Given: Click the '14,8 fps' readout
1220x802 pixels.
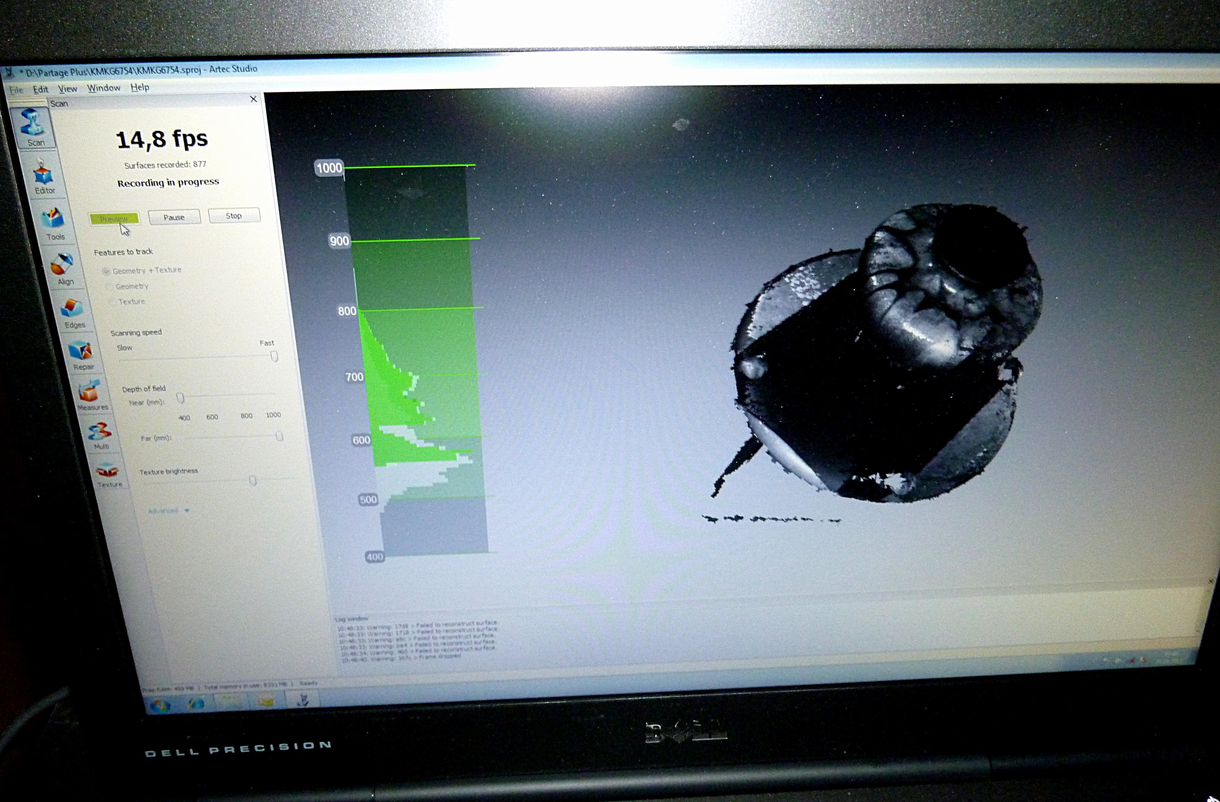Looking at the screenshot, I should point(162,140).
